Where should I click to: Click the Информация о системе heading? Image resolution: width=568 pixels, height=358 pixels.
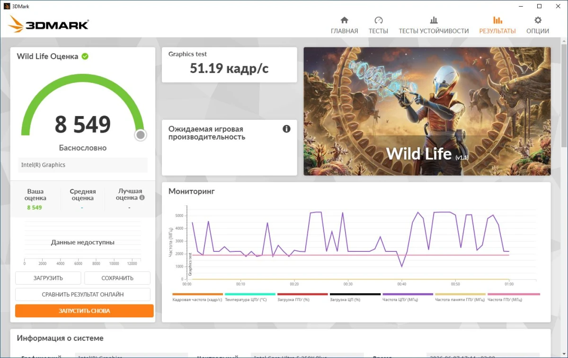tap(60, 338)
